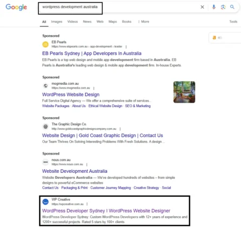Click the mogmedia.com.au site name
The width and height of the screenshot is (241, 228).
65,84
